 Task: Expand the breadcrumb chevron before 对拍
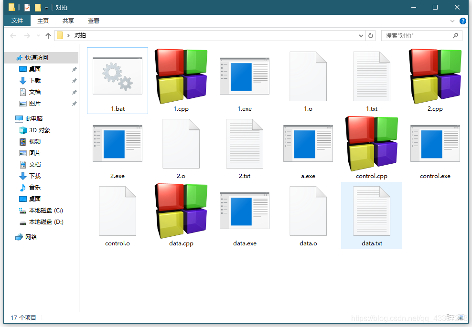point(68,35)
